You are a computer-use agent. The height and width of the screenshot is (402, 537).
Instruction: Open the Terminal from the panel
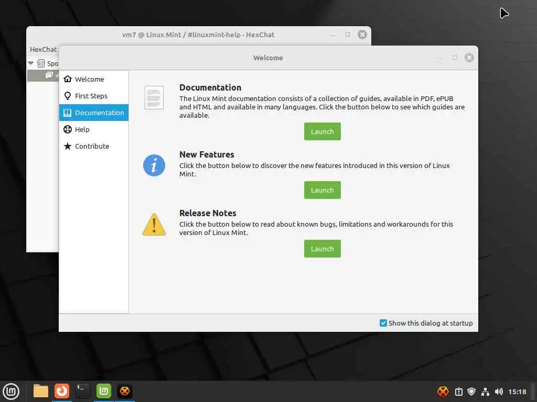click(x=82, y=391)
